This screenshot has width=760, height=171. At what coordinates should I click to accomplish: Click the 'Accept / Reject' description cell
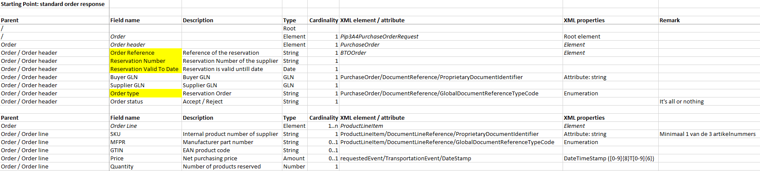(x=203, y=102)
